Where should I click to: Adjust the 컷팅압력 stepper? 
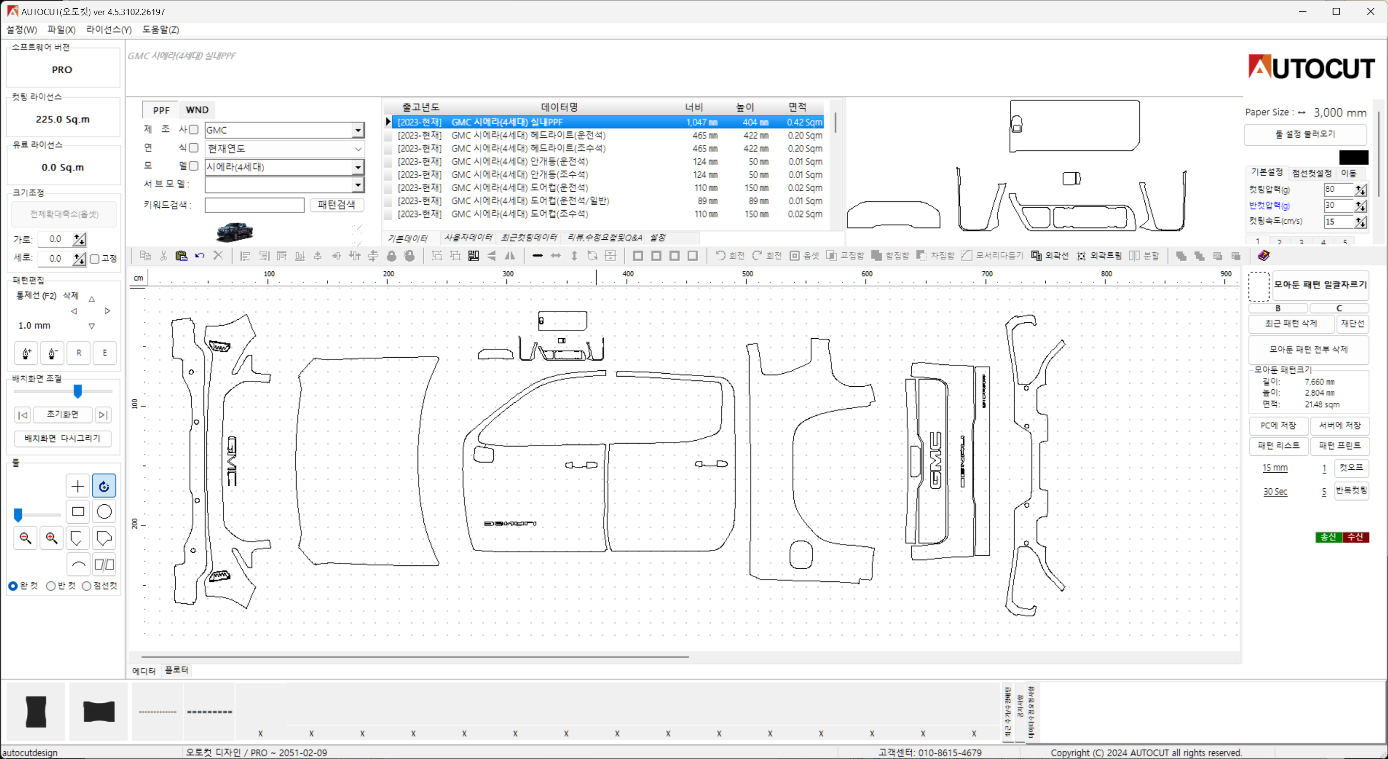tap(1360, 190)
